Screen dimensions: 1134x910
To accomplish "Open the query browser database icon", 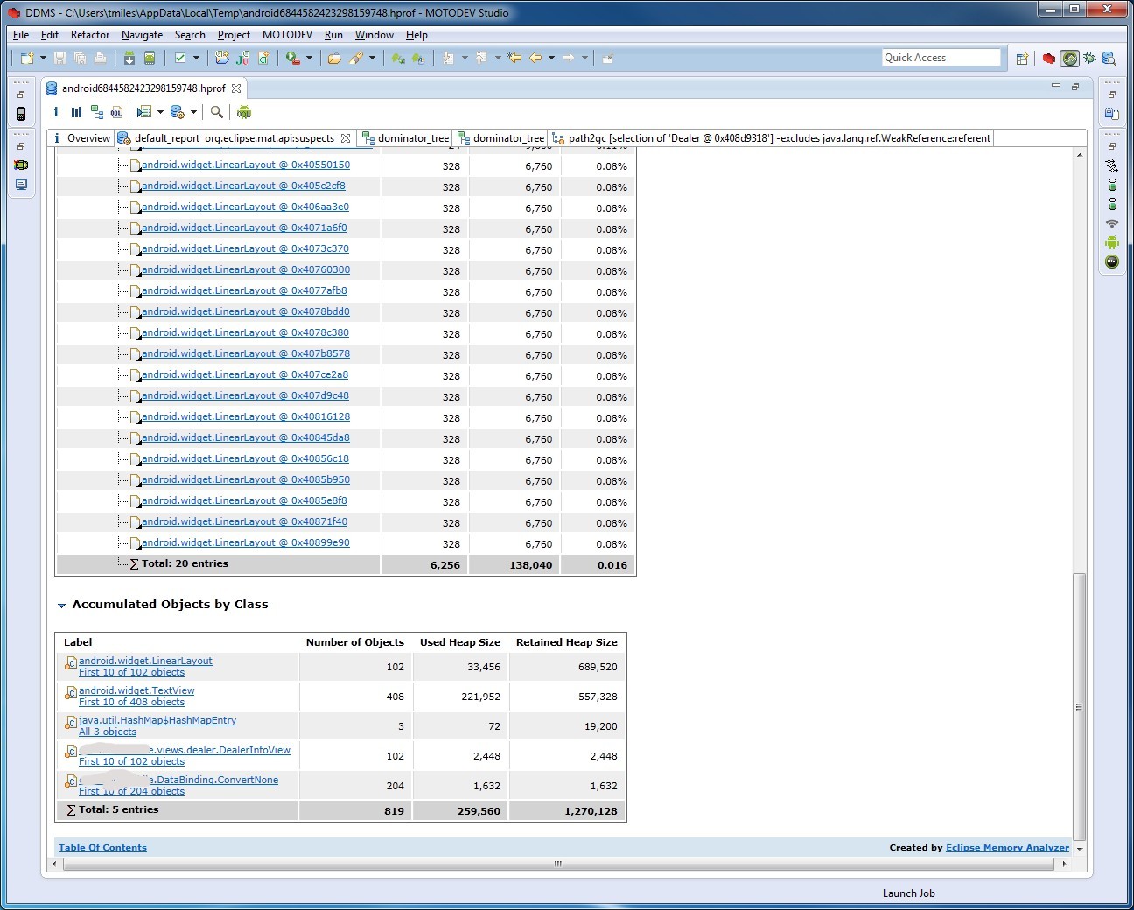I will [177, 112].
